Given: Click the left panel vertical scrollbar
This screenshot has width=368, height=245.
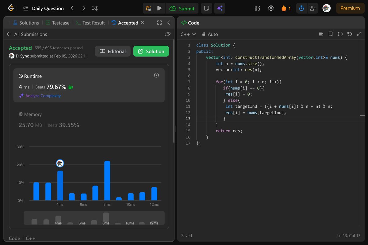Looking at the screenshot, I should click(x=174, y=91).
